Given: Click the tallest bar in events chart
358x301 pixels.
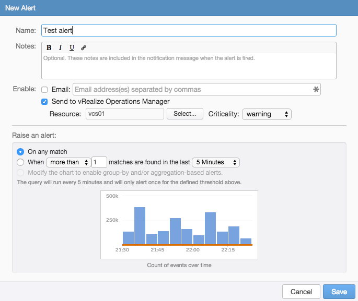Looking at the screenshot, I should coord(140,225).
